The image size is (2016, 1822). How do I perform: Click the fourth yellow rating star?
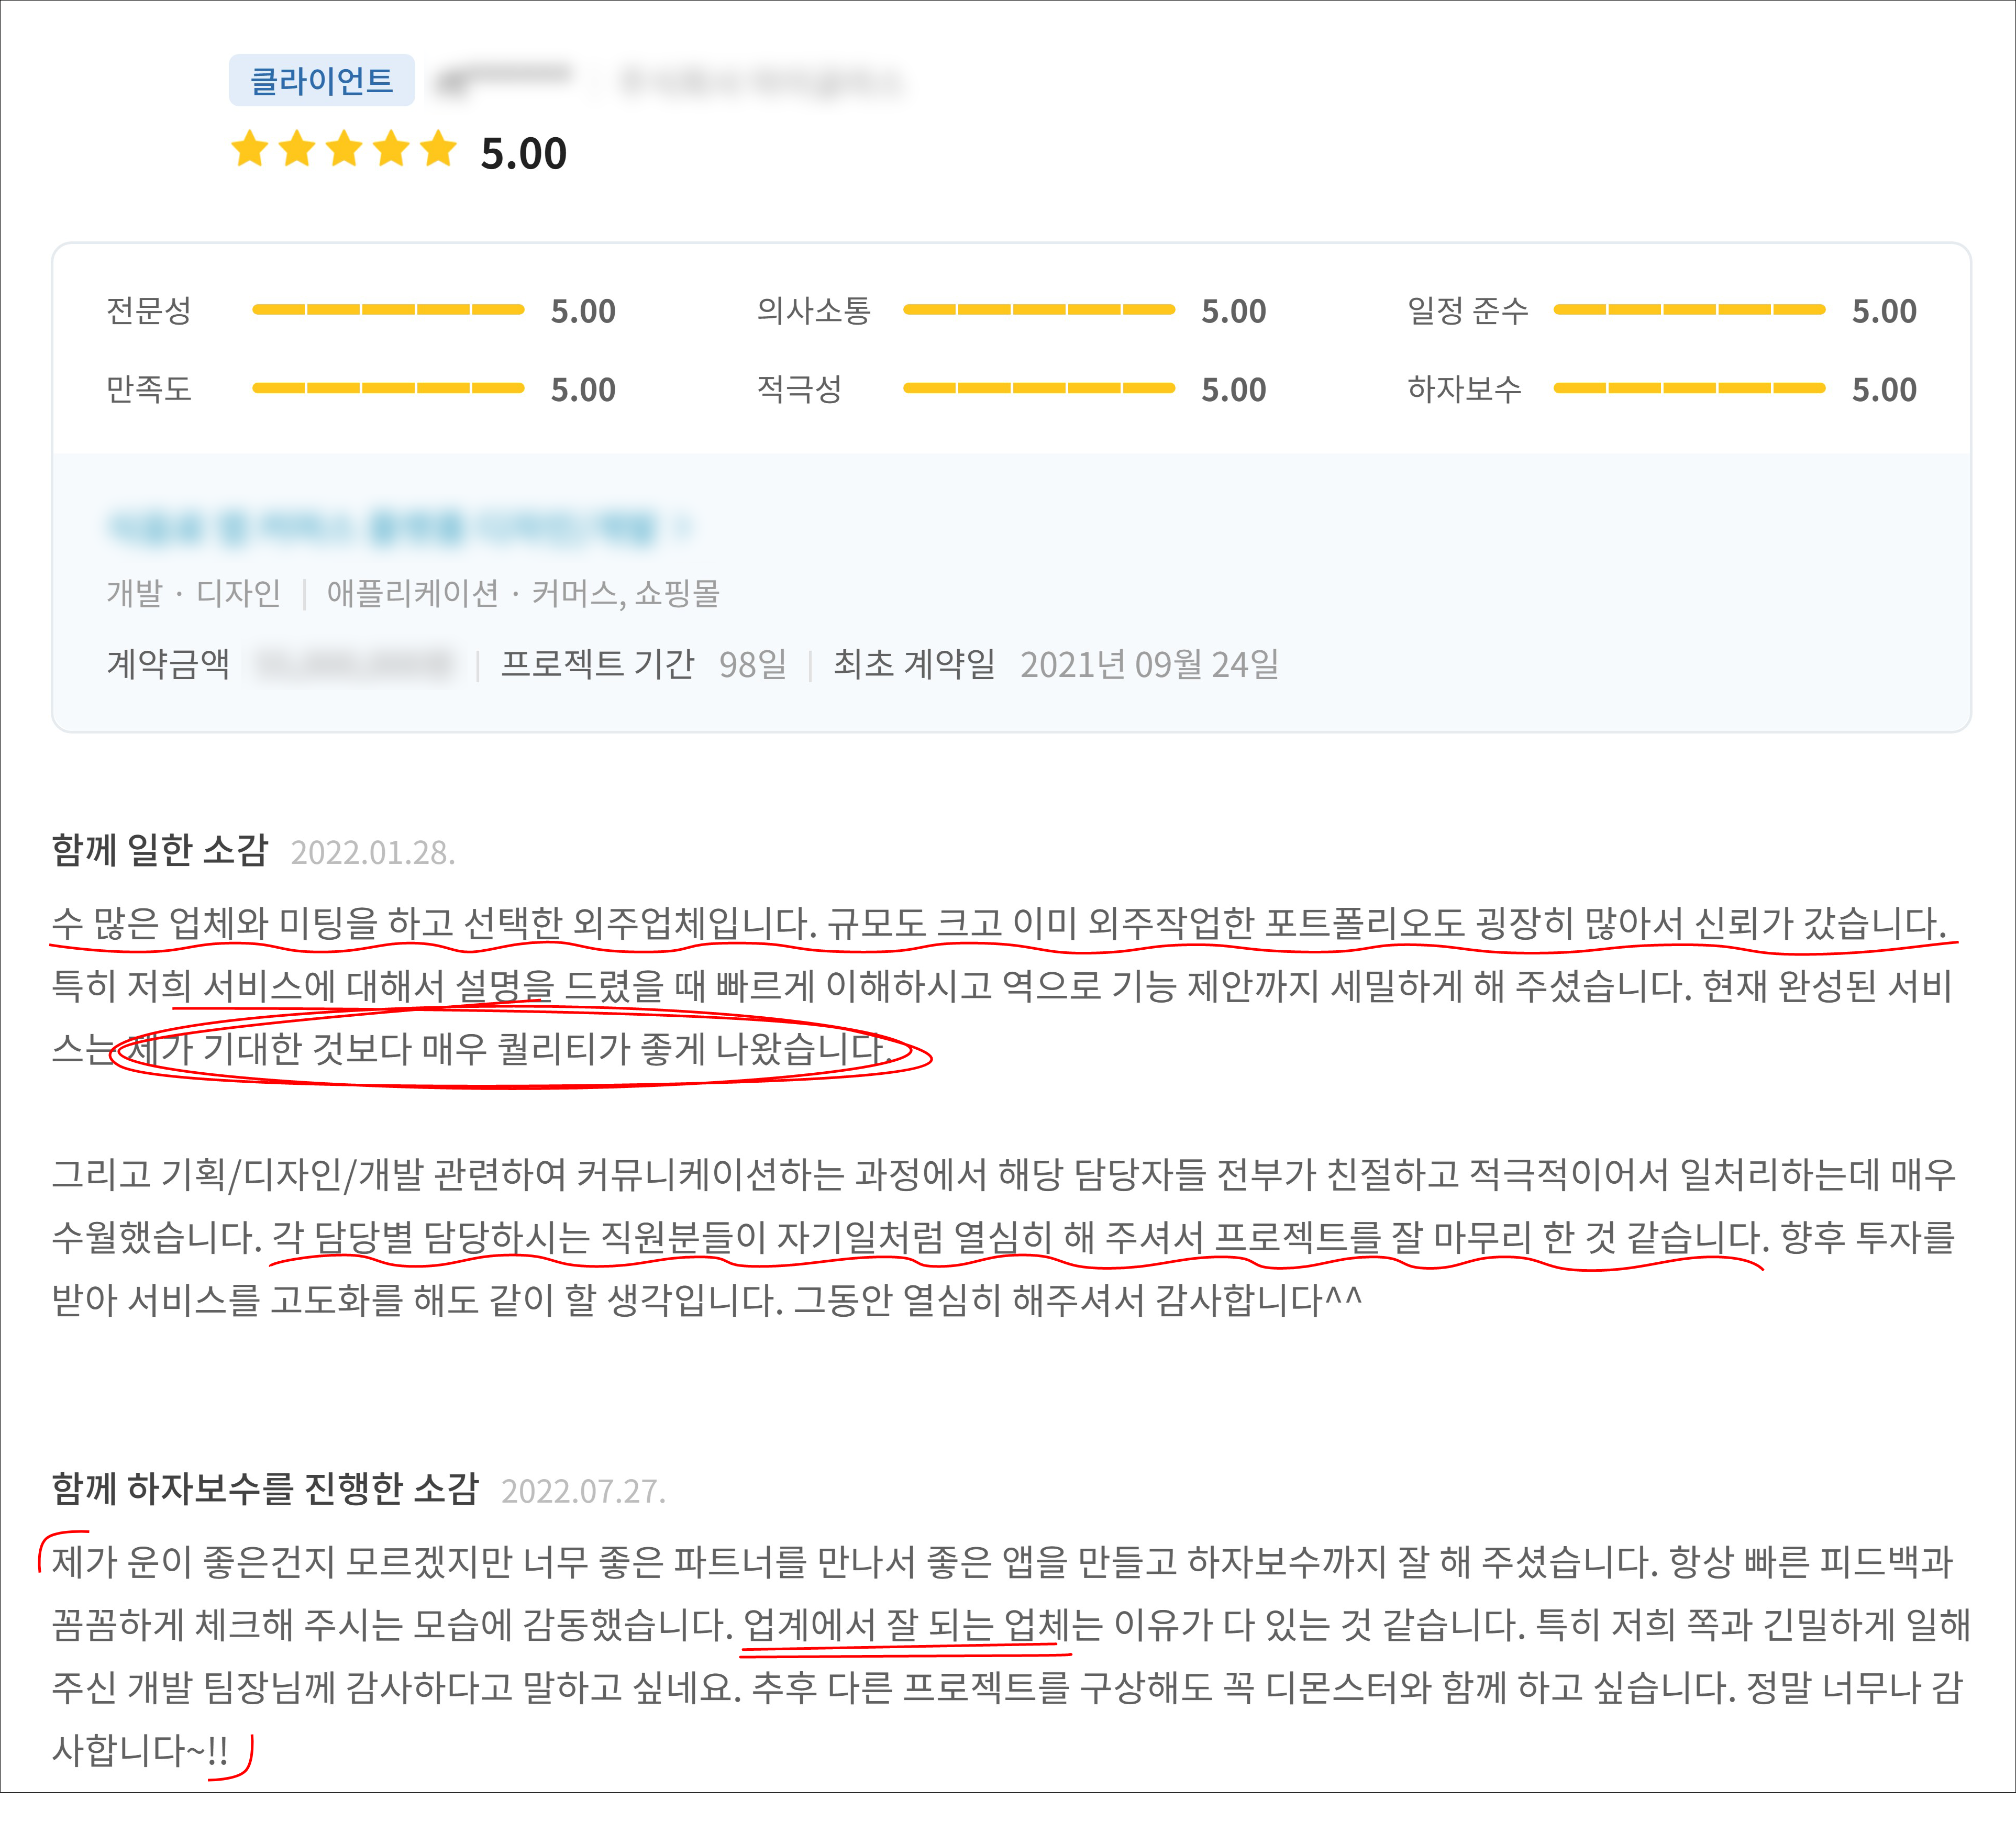(x=391, y=150)
